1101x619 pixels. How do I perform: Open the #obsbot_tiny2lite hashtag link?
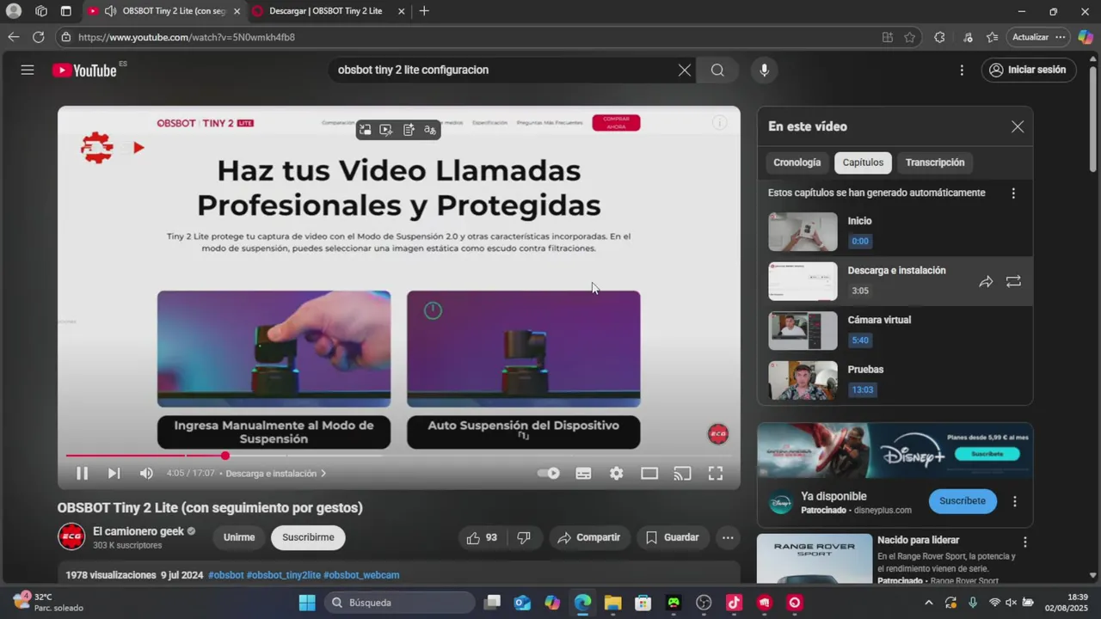[284, 575]
